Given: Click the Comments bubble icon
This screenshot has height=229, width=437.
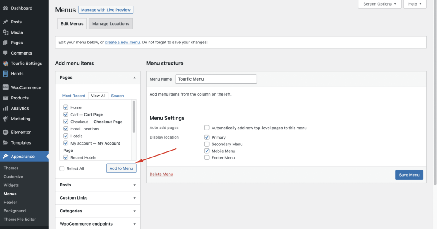Looking at the screenshot, I should click(6, 53).
